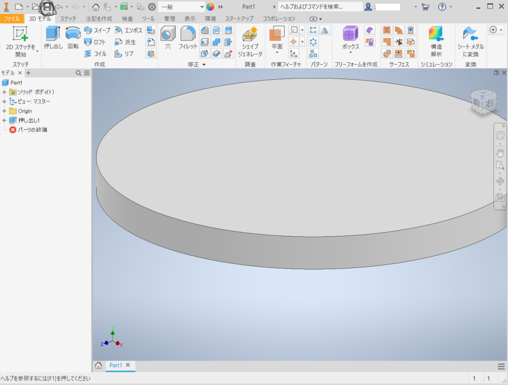Switch to the 検査 ribbon tab
Viewport: 508px width, 385px height.
[127, 19]
